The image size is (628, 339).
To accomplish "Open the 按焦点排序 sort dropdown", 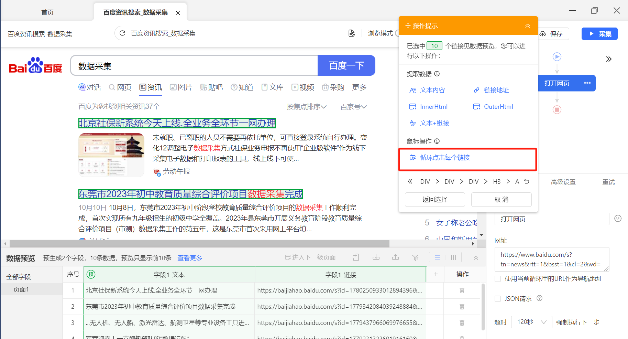I will tap(306, 107).
